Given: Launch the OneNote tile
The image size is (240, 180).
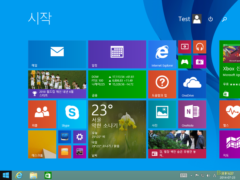Looking at the screenshot, I should (192, 114).
